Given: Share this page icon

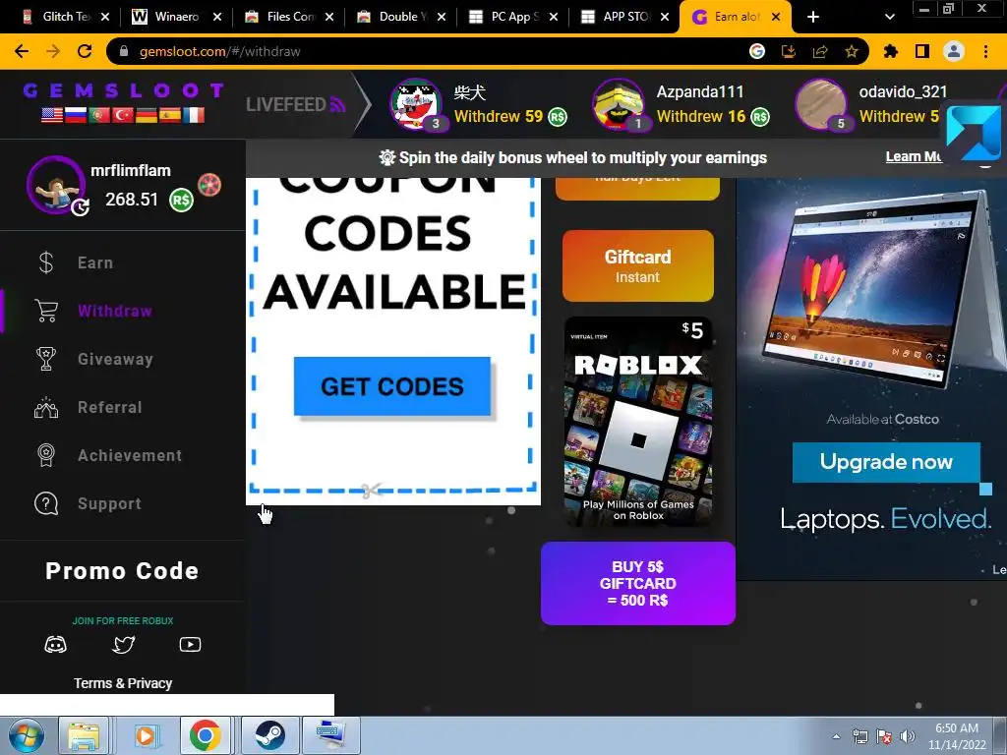Looking at the screenshot, I should (820, 51).
